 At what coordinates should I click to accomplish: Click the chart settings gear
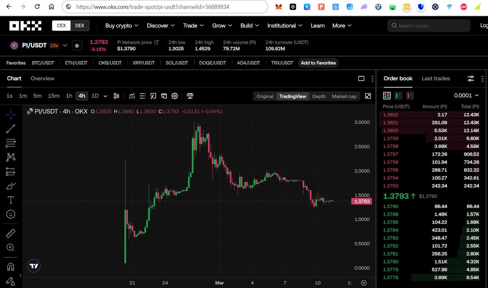click(175, 96)
